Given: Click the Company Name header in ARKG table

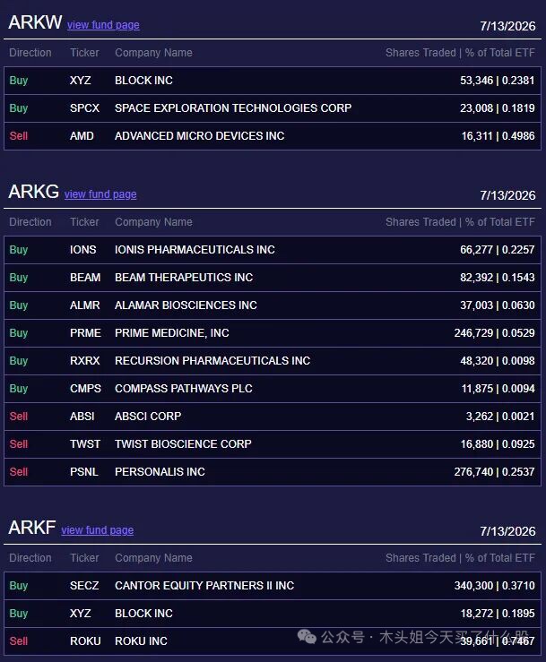Looking at the screenshot, I should (x=153, y=222).
